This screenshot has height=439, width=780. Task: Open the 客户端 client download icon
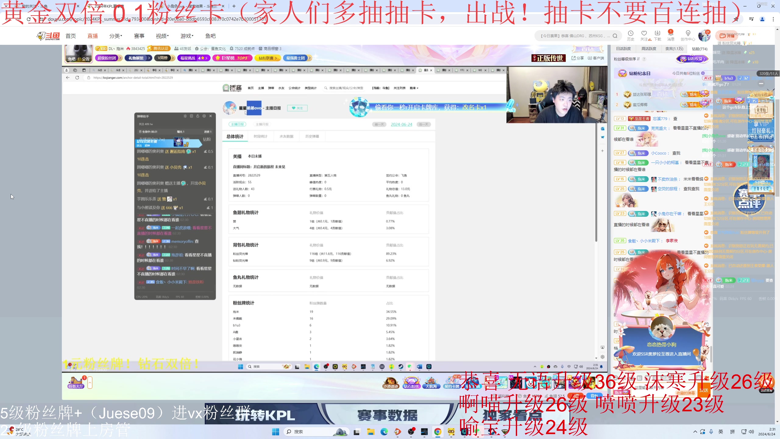[596, 58]
